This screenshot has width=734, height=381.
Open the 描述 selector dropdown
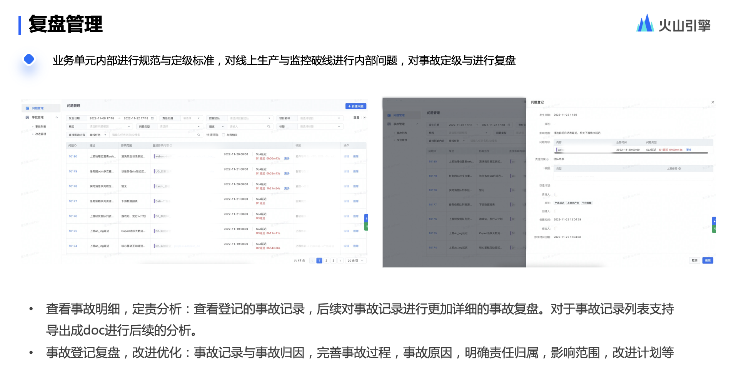(x=217, y=126)
